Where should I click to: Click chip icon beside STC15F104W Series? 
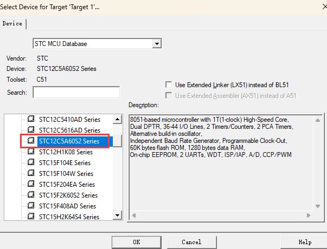click(31, 173)
